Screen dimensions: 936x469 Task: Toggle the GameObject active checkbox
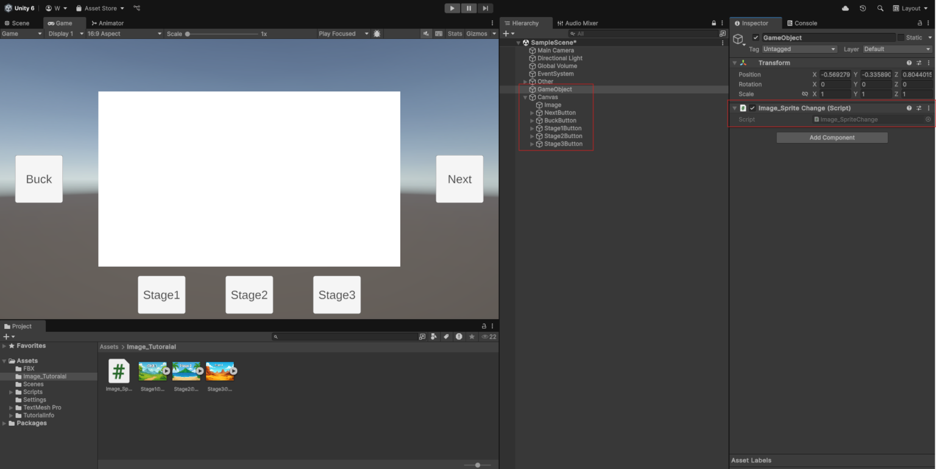click(x=756, y=37)
